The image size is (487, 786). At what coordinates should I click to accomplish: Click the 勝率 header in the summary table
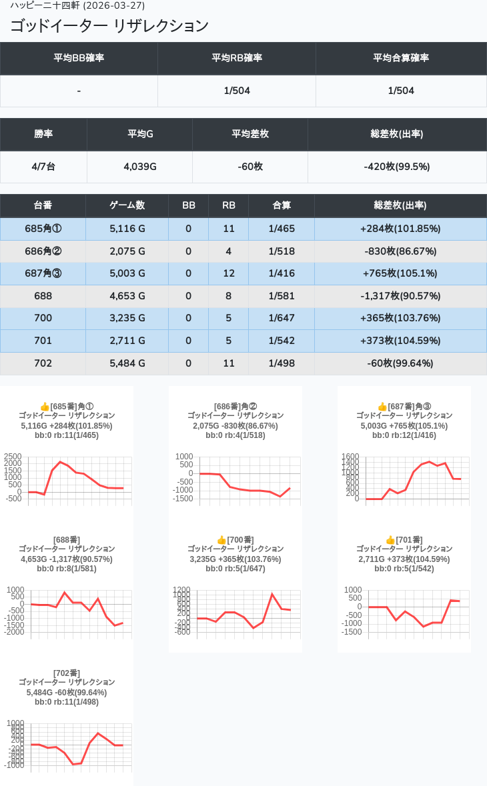(43, 134)
